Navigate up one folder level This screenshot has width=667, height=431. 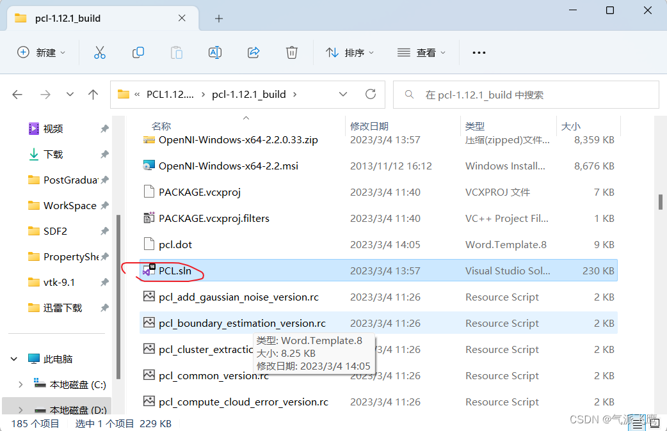coord(93,93)
